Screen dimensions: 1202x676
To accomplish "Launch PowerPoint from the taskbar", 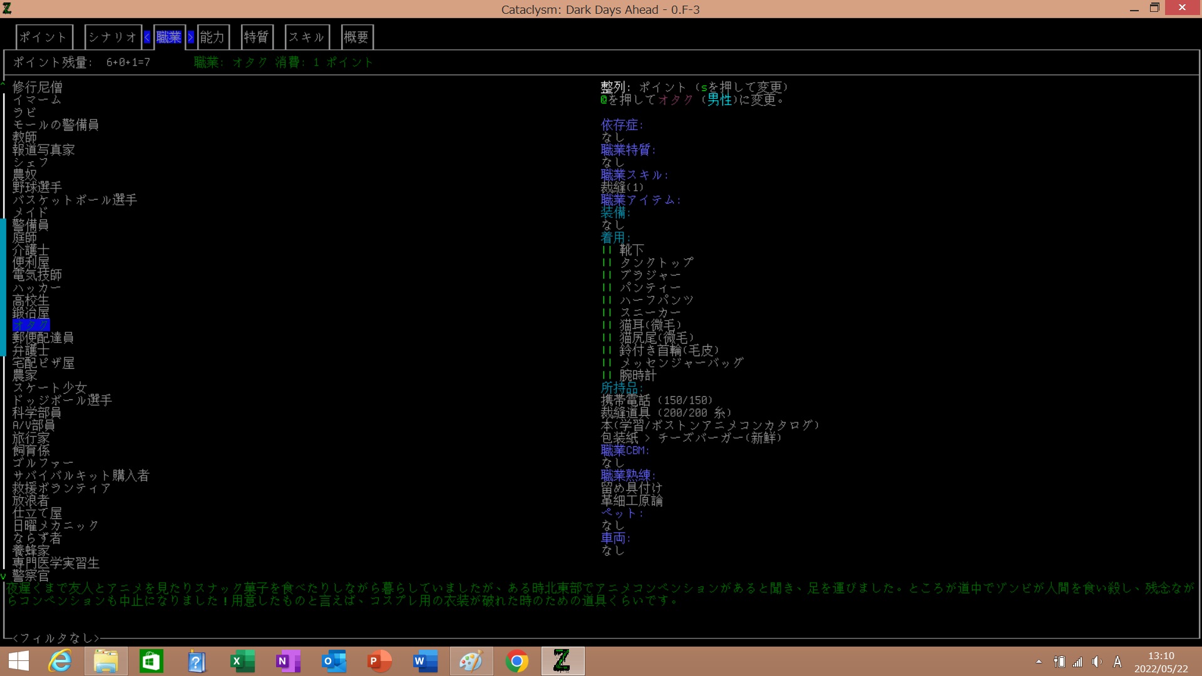I will (x=379, y=661).
